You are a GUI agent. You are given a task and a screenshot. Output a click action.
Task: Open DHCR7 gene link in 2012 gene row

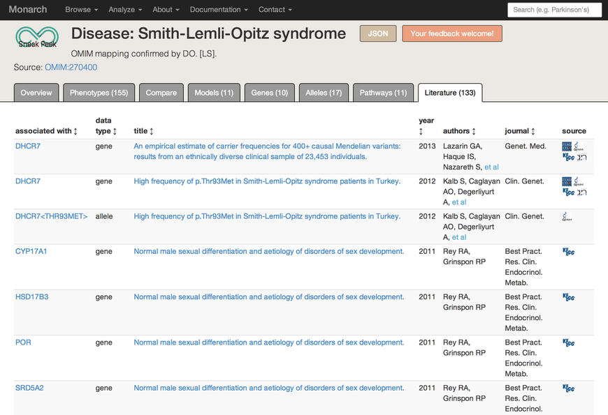[x=28, y=181]
